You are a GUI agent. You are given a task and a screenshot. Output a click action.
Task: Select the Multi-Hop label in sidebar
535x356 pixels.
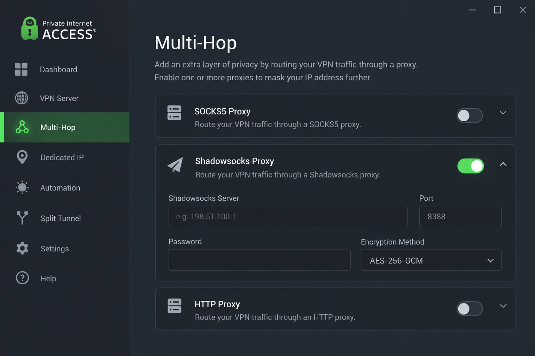[x=58, y=127]
